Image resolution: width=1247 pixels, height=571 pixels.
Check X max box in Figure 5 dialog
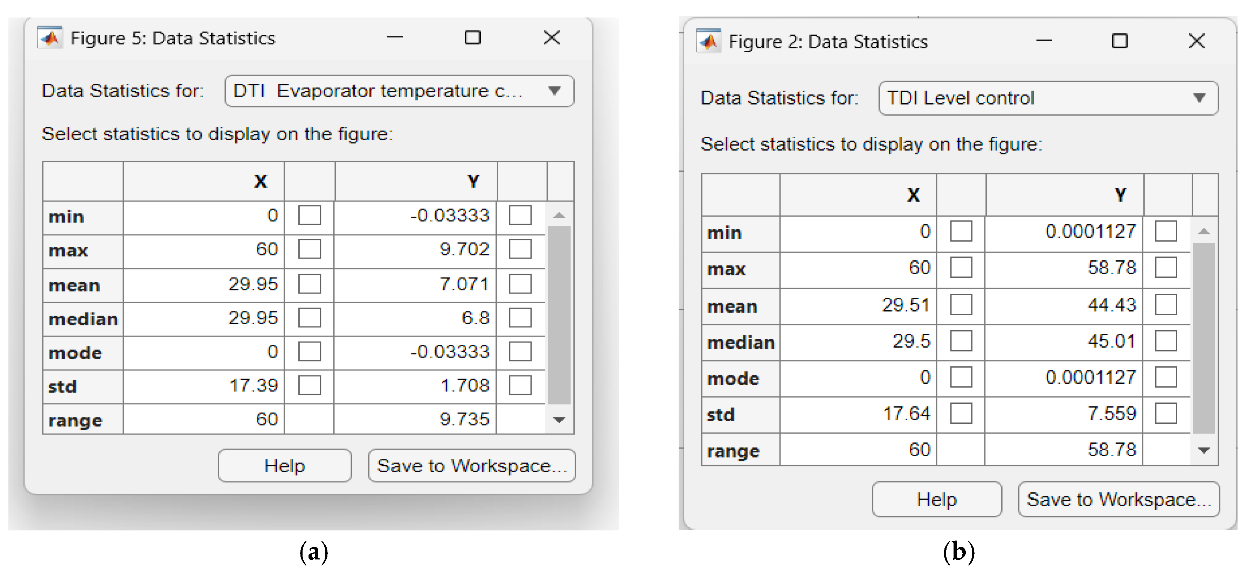point(309,249)
